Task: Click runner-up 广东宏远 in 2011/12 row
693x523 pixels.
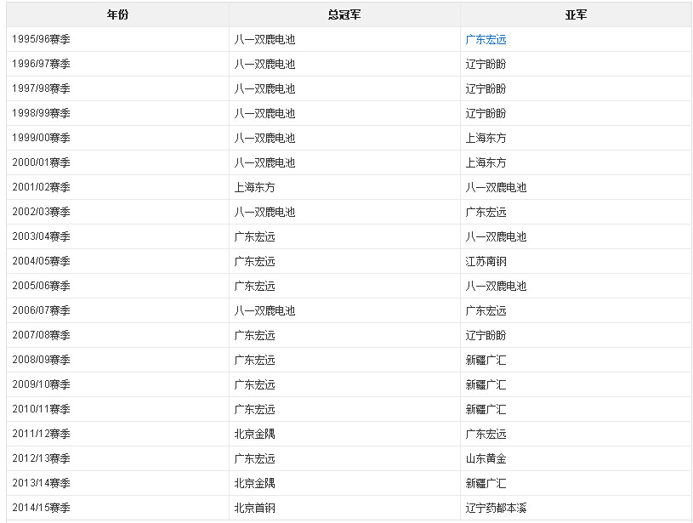Action: [x=486, y=435]
